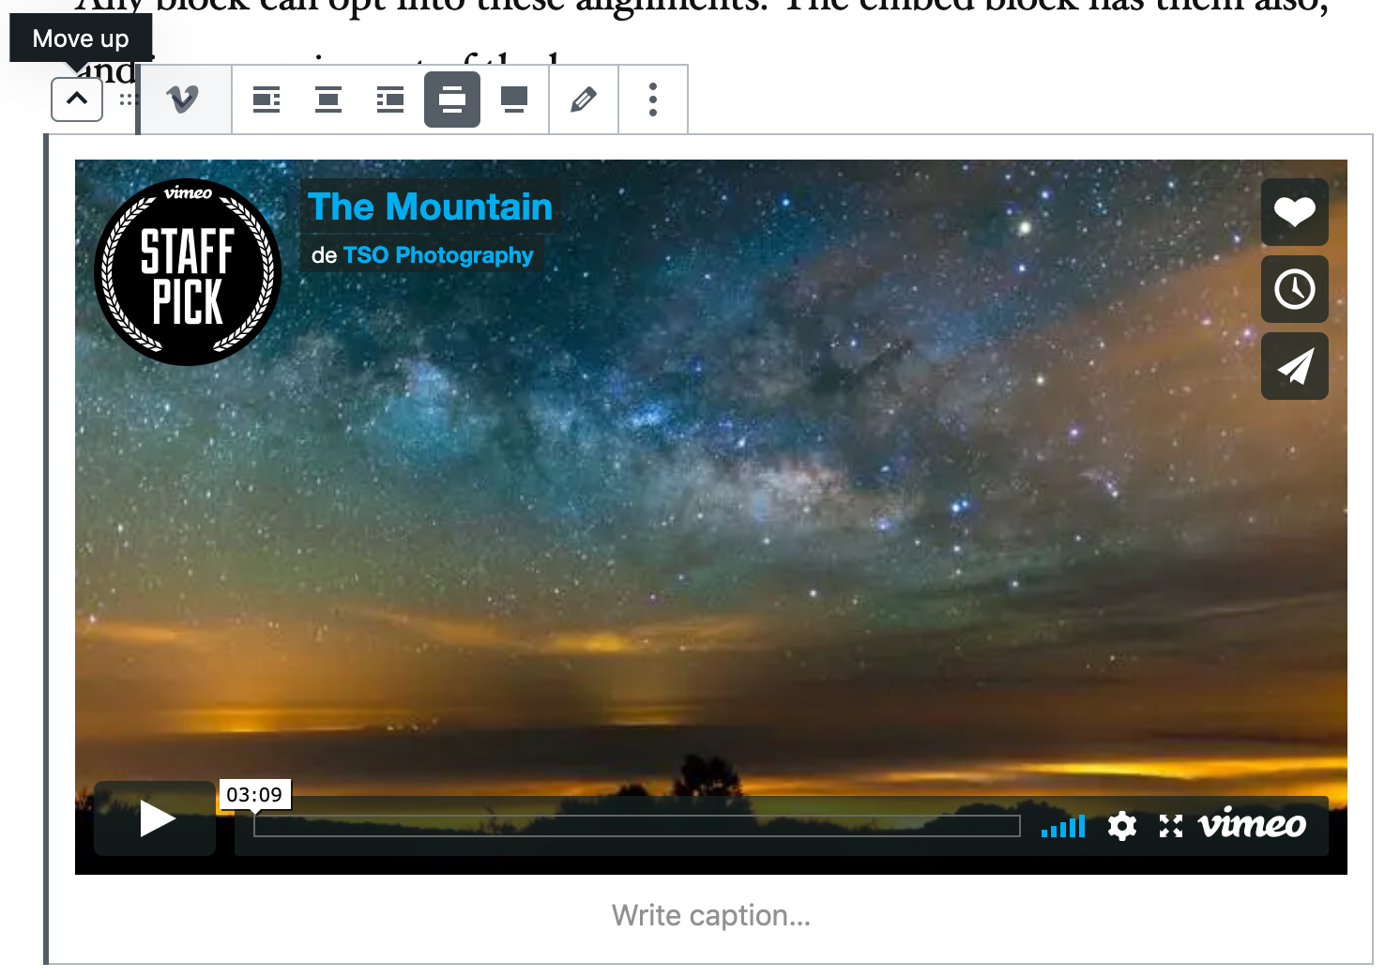This screenshot has width=1385, height=978.
Task: Open TSO Photography author link
Action: point(438,255)
